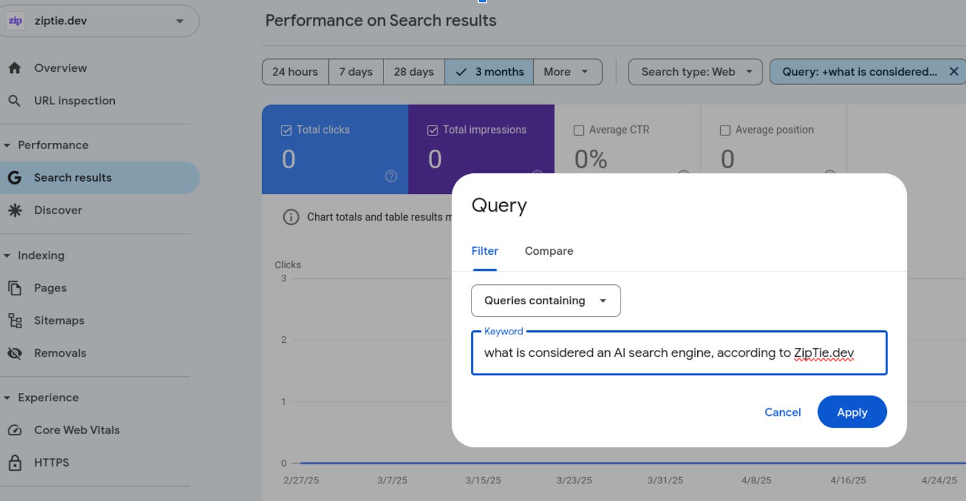
Task: Click the Discover asterisk icon
Action: pyautogui.click(x=15, y=210)
